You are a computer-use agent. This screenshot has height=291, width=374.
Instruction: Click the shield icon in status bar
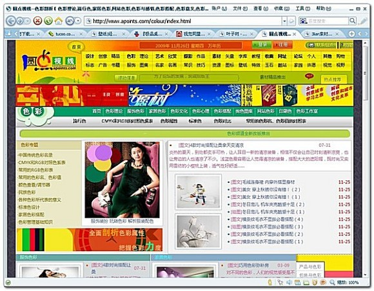click(x=315, y=283)
